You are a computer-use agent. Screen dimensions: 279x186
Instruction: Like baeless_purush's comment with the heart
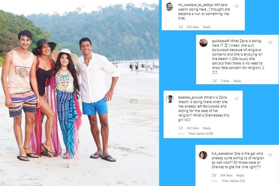(236, 99)
